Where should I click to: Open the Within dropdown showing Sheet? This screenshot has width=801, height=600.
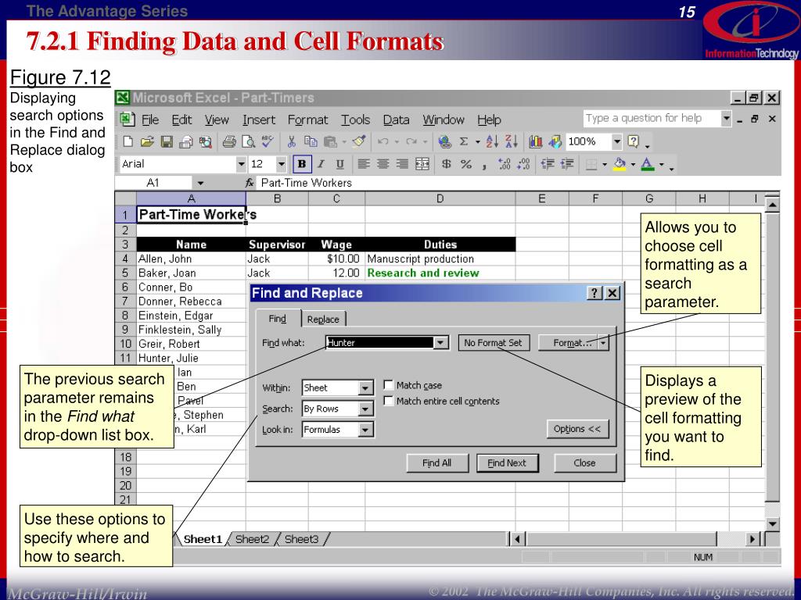pyautogui.click(x=365, y=388)
